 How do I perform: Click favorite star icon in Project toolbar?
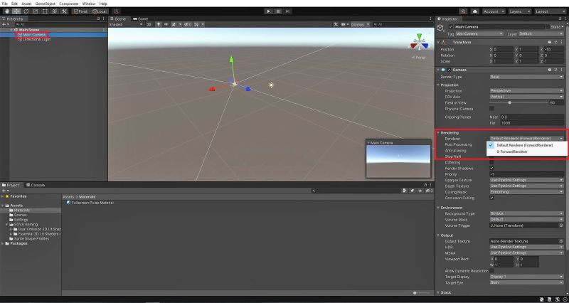point(420,191)
